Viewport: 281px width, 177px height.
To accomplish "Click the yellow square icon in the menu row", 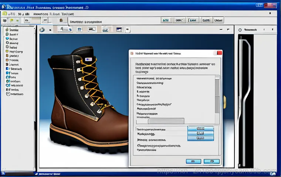I will point(5,14).
